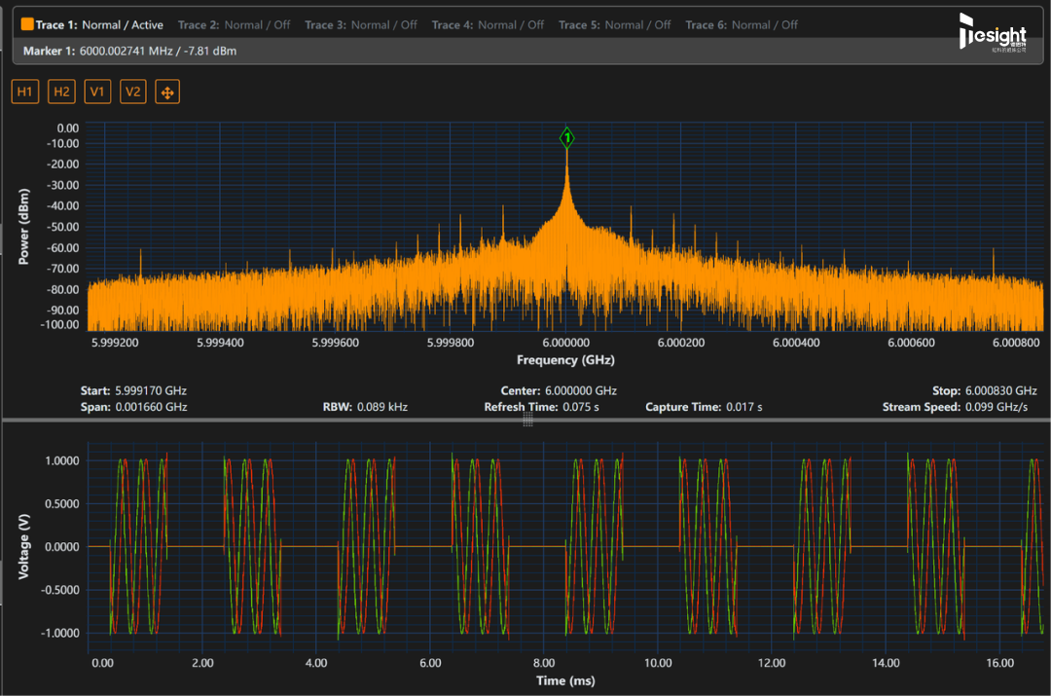This screenshot has width=1051, height=696.
Task: Click the Marker 1 readout text
Action: [129, 51]
